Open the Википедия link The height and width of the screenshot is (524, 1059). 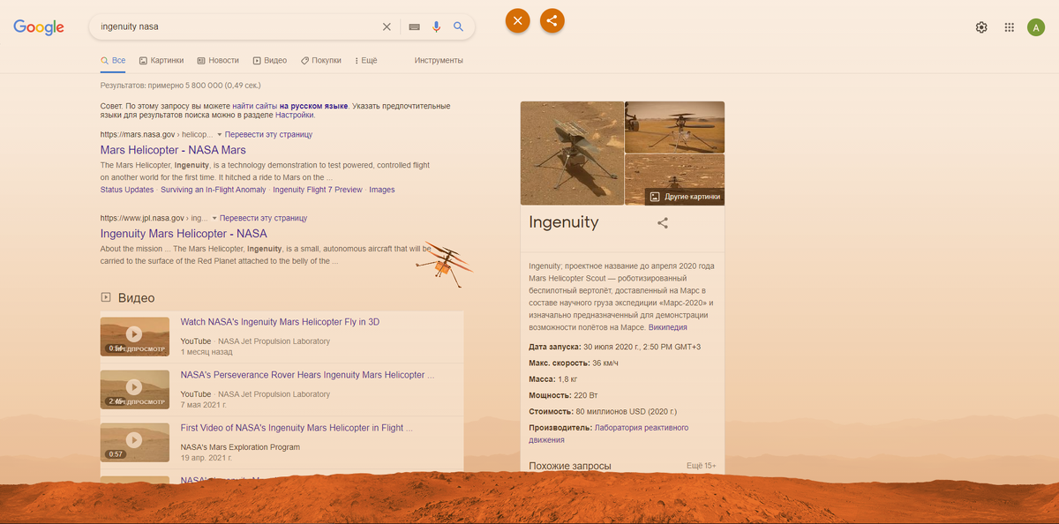pos(667,327)
